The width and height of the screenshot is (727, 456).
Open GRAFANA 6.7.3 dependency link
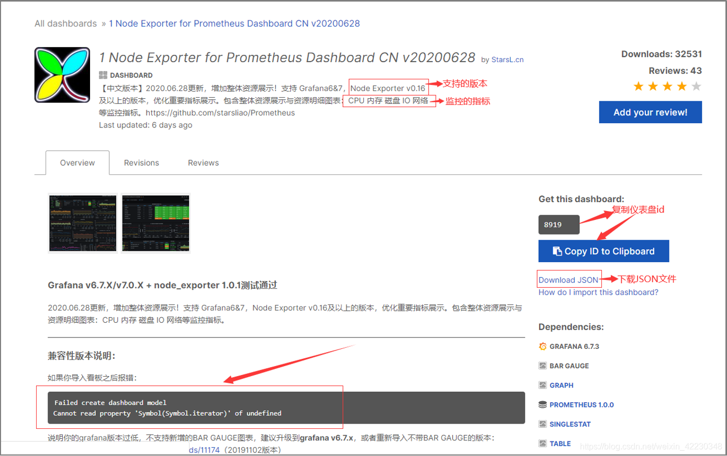click(x=574, y=346)
